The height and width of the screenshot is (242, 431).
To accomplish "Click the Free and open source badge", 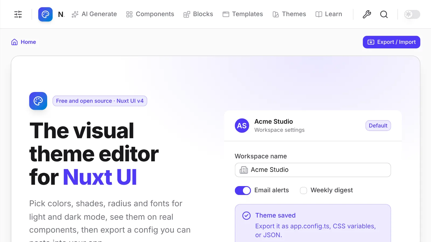I will [x=100, y=101].
